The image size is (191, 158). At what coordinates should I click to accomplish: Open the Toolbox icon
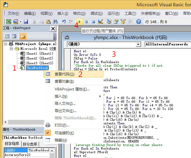(x=130, y=22)
